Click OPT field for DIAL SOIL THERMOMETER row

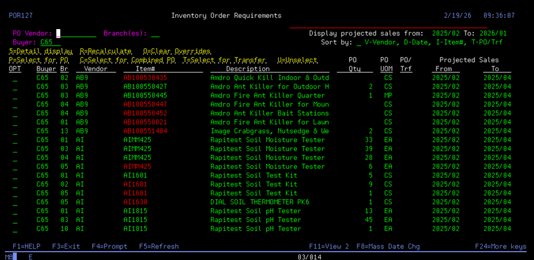15,202
